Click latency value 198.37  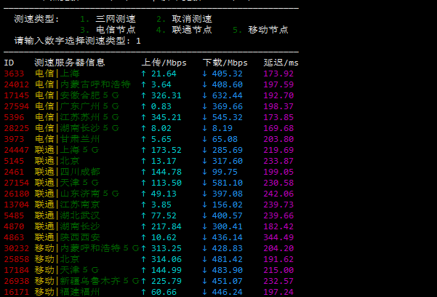[278, 106]
